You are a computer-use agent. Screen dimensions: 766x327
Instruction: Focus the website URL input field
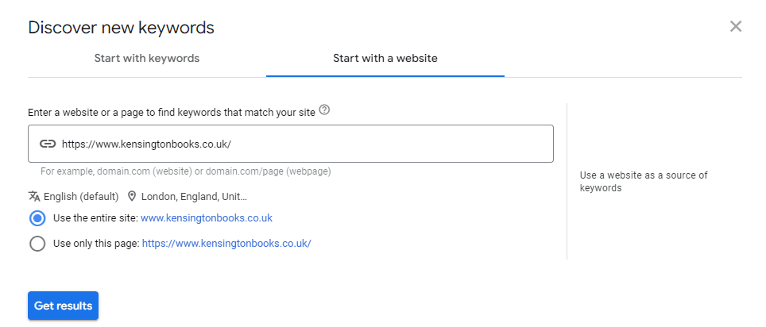[x=291, y=144]
